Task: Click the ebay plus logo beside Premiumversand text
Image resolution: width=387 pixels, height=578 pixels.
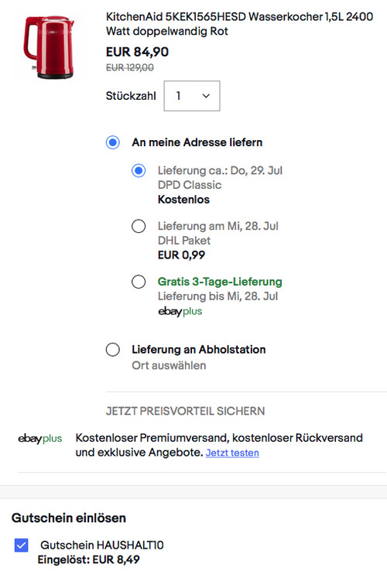Action: tap(39, 438)
